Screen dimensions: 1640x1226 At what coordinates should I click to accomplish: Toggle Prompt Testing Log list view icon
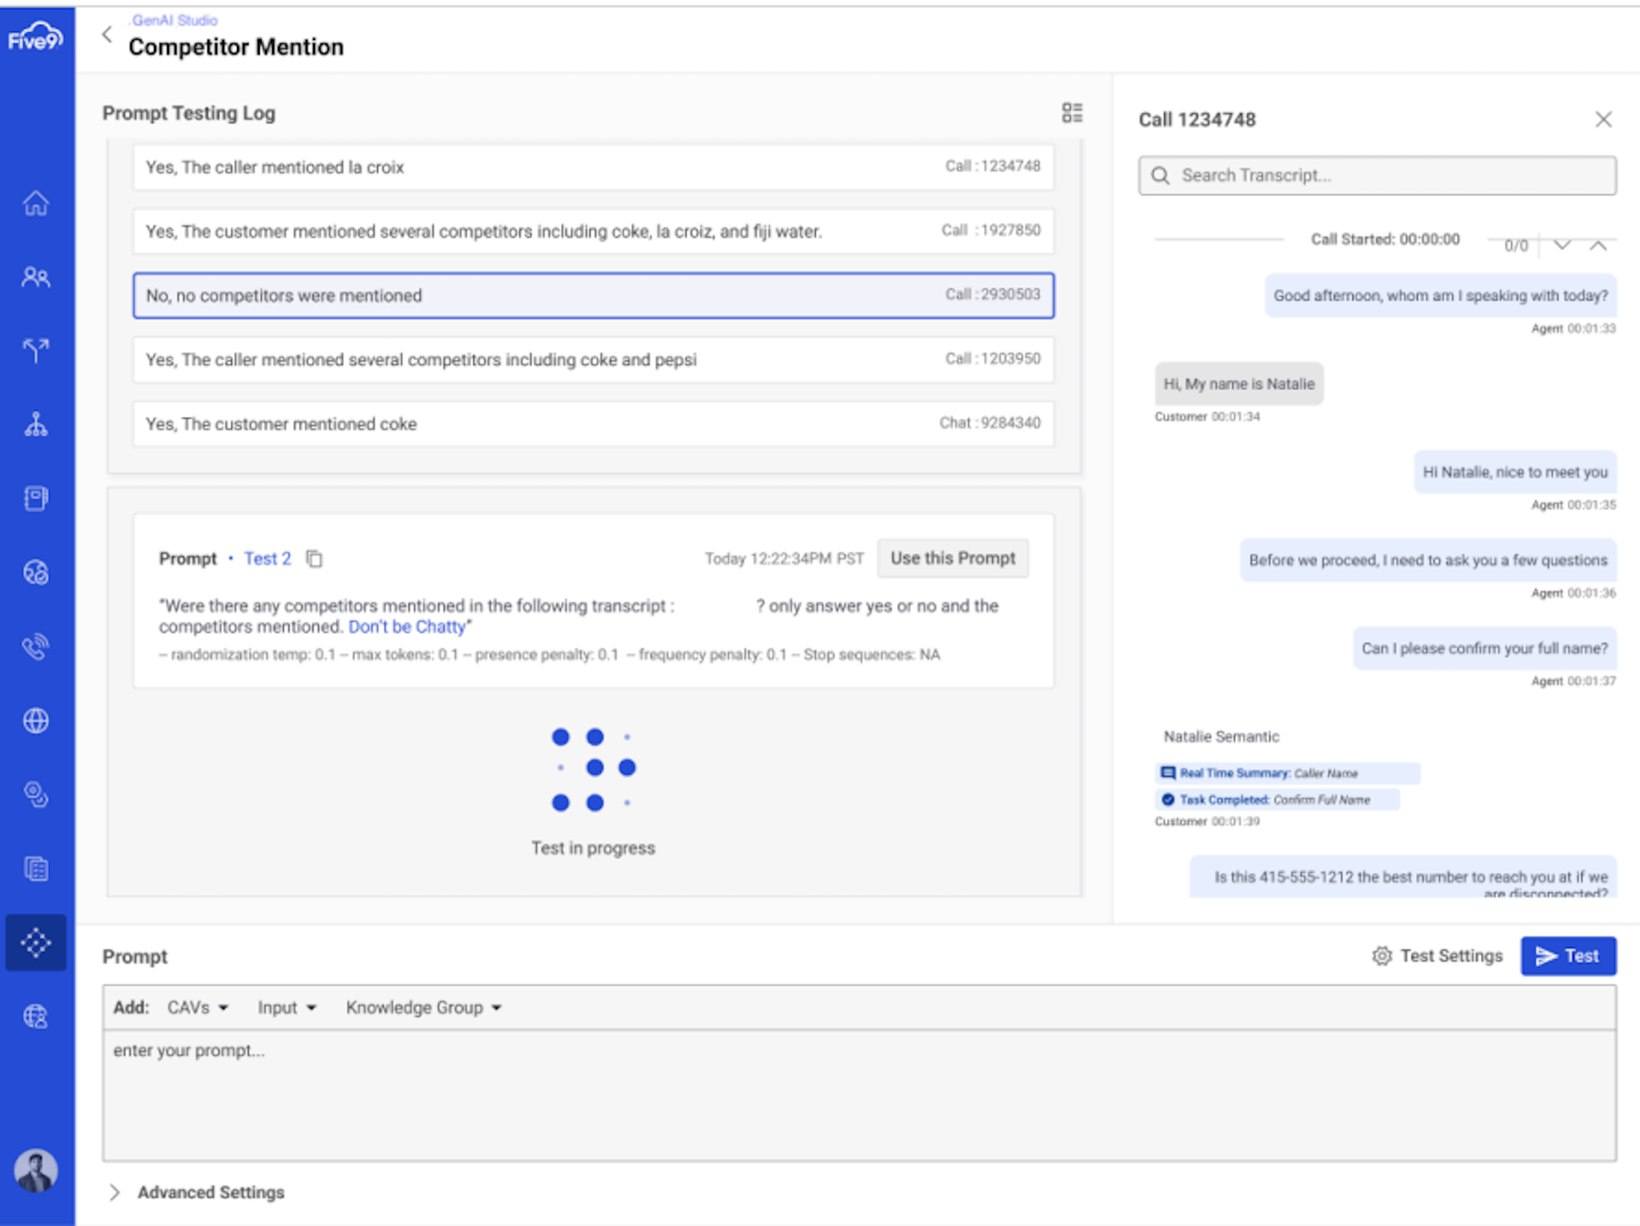[1072, 112]
